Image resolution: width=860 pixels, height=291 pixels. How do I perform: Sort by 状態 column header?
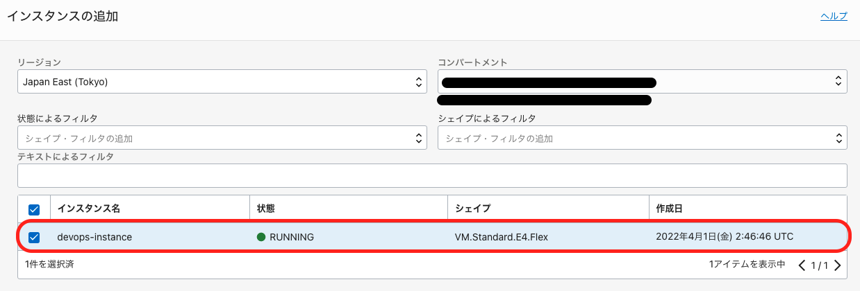266,209
